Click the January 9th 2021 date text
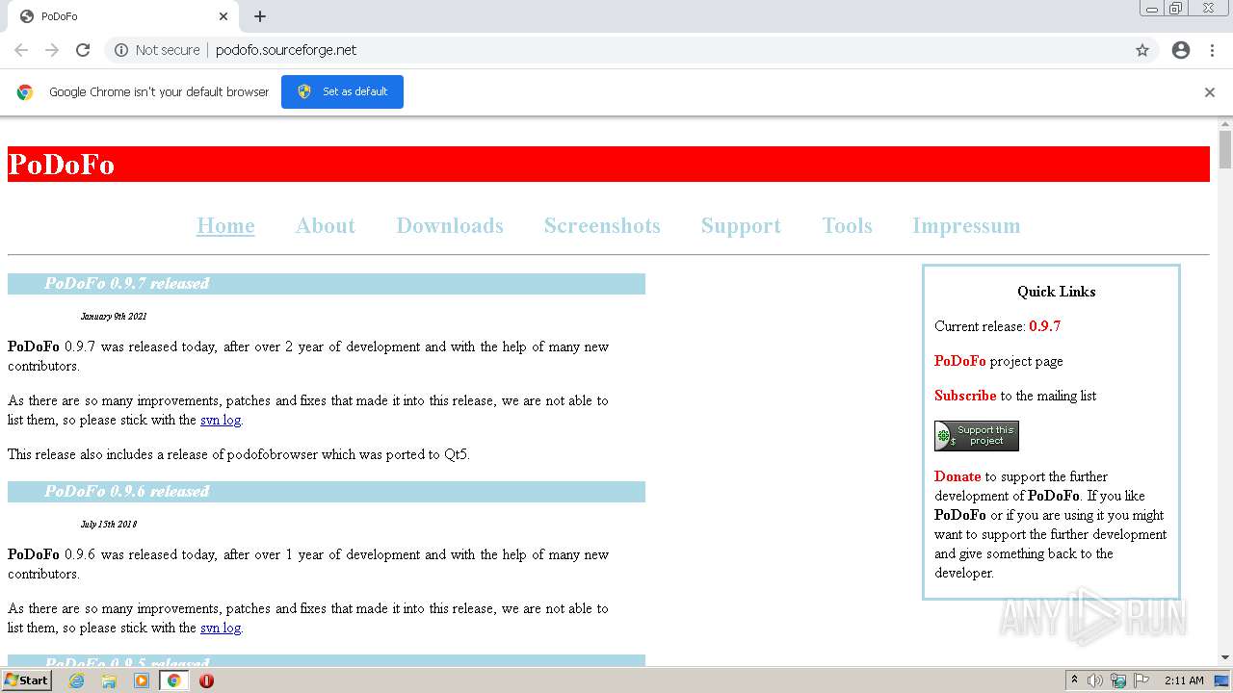1233x693 pixels. pos(114,316)
